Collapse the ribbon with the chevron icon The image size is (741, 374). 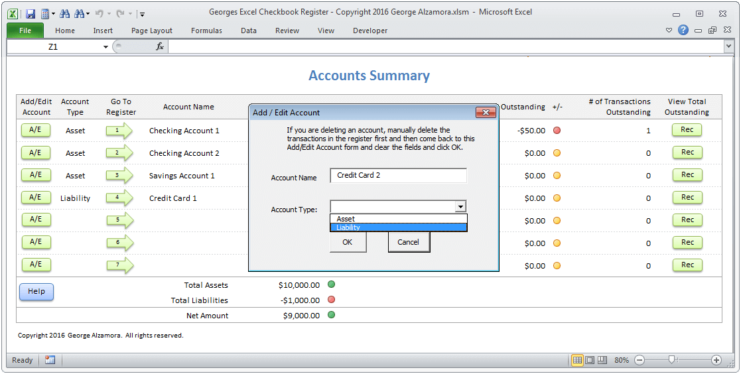click(x=669, y=31)
